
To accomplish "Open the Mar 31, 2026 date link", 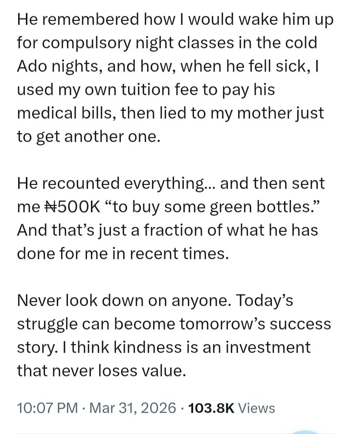I will (x=134, y=408).
